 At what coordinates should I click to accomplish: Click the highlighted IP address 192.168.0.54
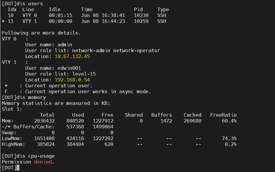coord(72,80)
